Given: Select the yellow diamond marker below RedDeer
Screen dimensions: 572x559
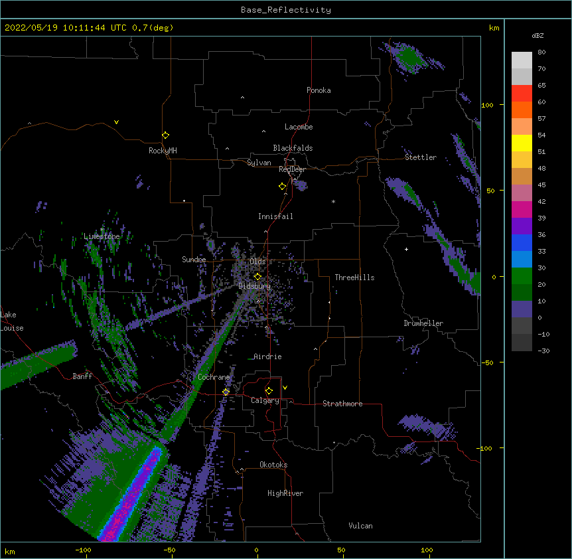Looking at the screenshot, I should tap(283, 187).
